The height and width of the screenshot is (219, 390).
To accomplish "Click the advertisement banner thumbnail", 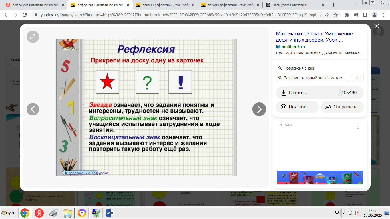I will tap(320, 177).
